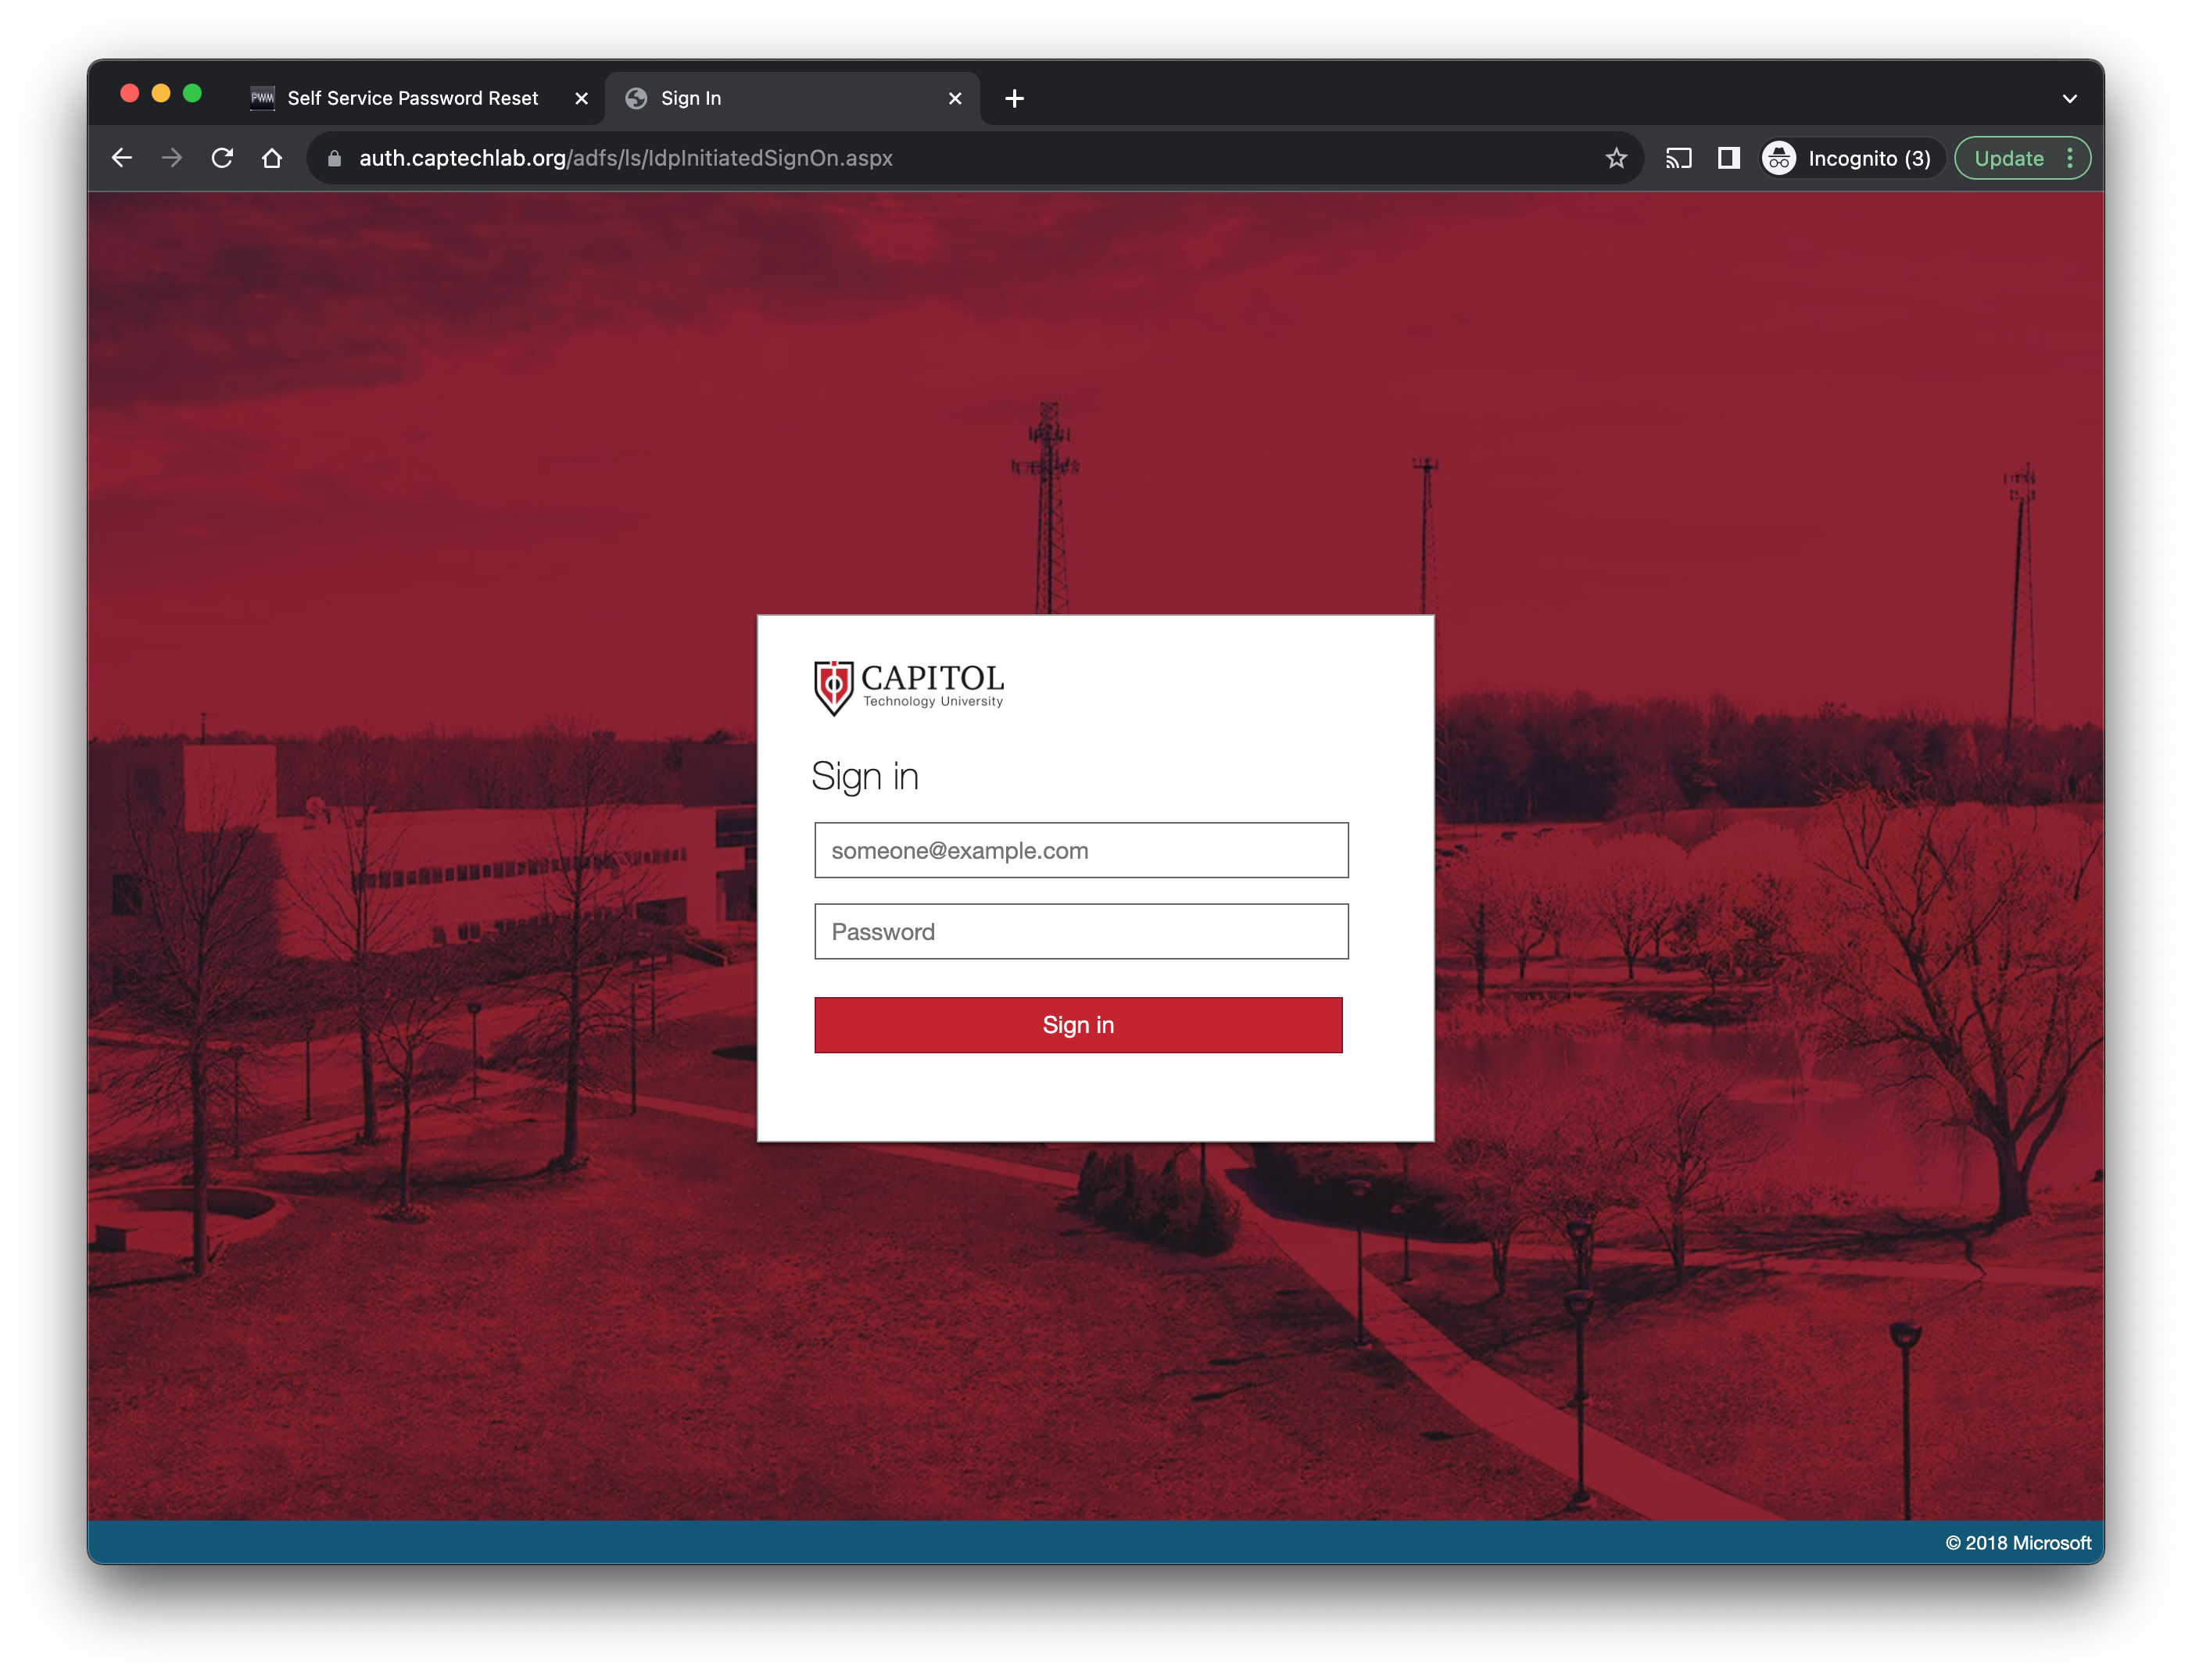The width and height of the screenshot is (2192, 1680).
Task: Click the browser back arrow
Action: [x=122, y=158]
